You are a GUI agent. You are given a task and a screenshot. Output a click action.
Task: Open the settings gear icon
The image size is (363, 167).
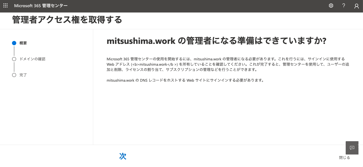click(331, 6)
